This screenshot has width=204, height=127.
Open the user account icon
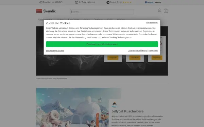tap(159, 10)
